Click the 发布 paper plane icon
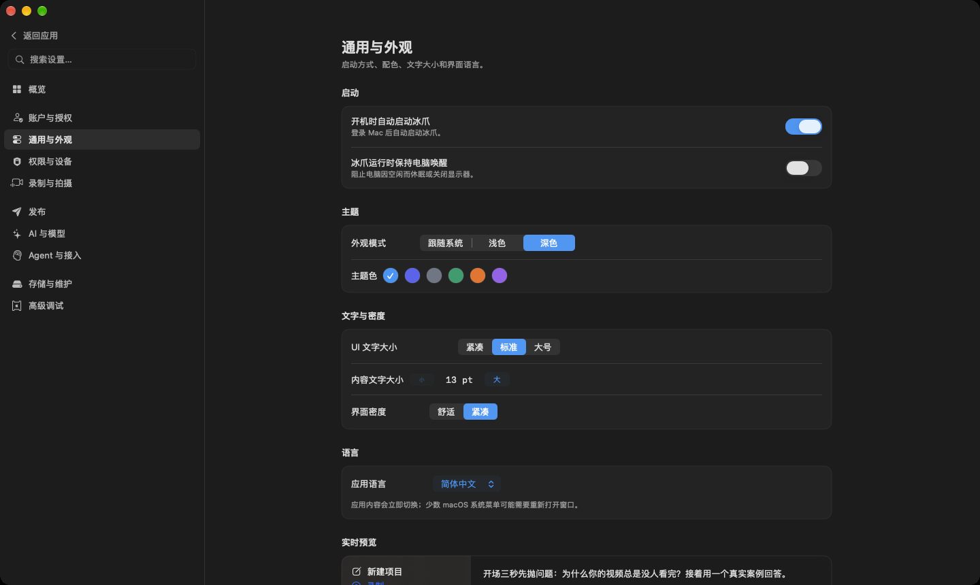This screenshot has width=980, height=585. (17, 212)
